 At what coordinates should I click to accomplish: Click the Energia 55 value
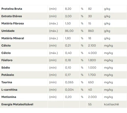tap(90, 104)
